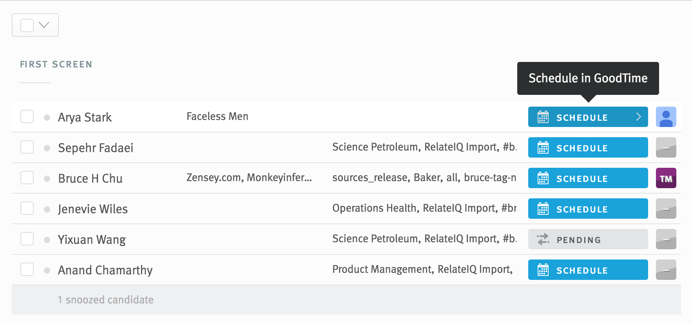The image size is (692, 323).
Task: Click gray status dot beside Yixuan Wang
Action: pyautogui.click(x=47, y=240)
